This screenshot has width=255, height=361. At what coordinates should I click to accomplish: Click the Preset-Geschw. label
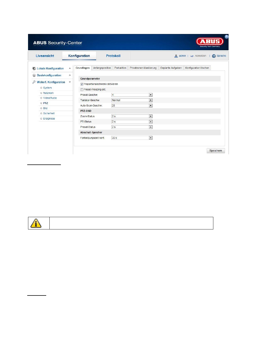(89, 95)
